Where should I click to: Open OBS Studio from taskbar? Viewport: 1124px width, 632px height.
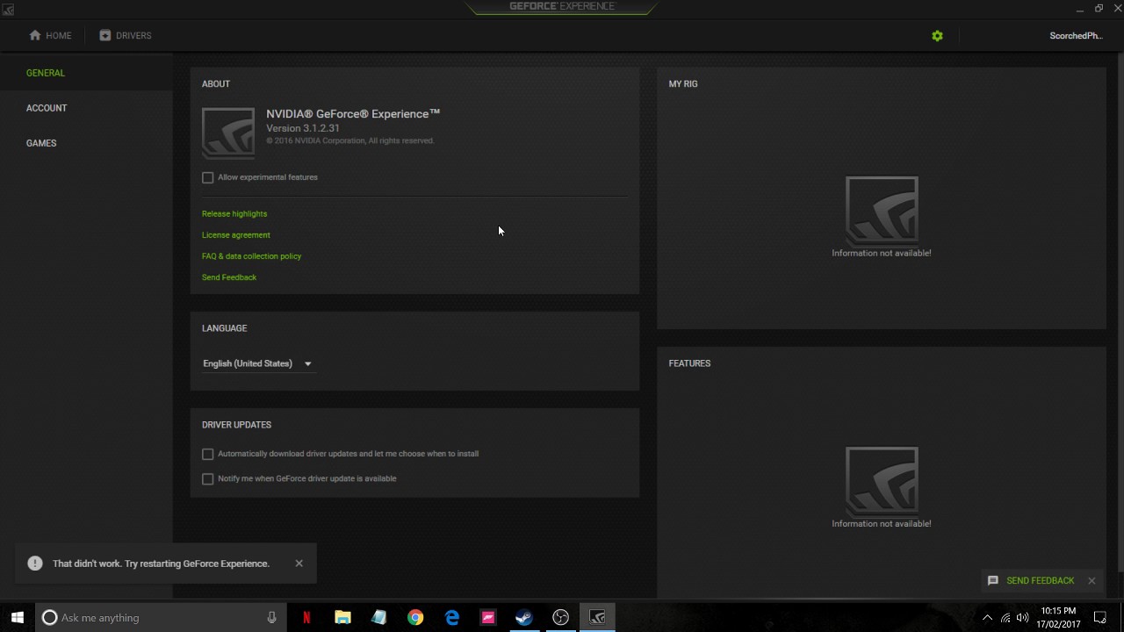560,617
